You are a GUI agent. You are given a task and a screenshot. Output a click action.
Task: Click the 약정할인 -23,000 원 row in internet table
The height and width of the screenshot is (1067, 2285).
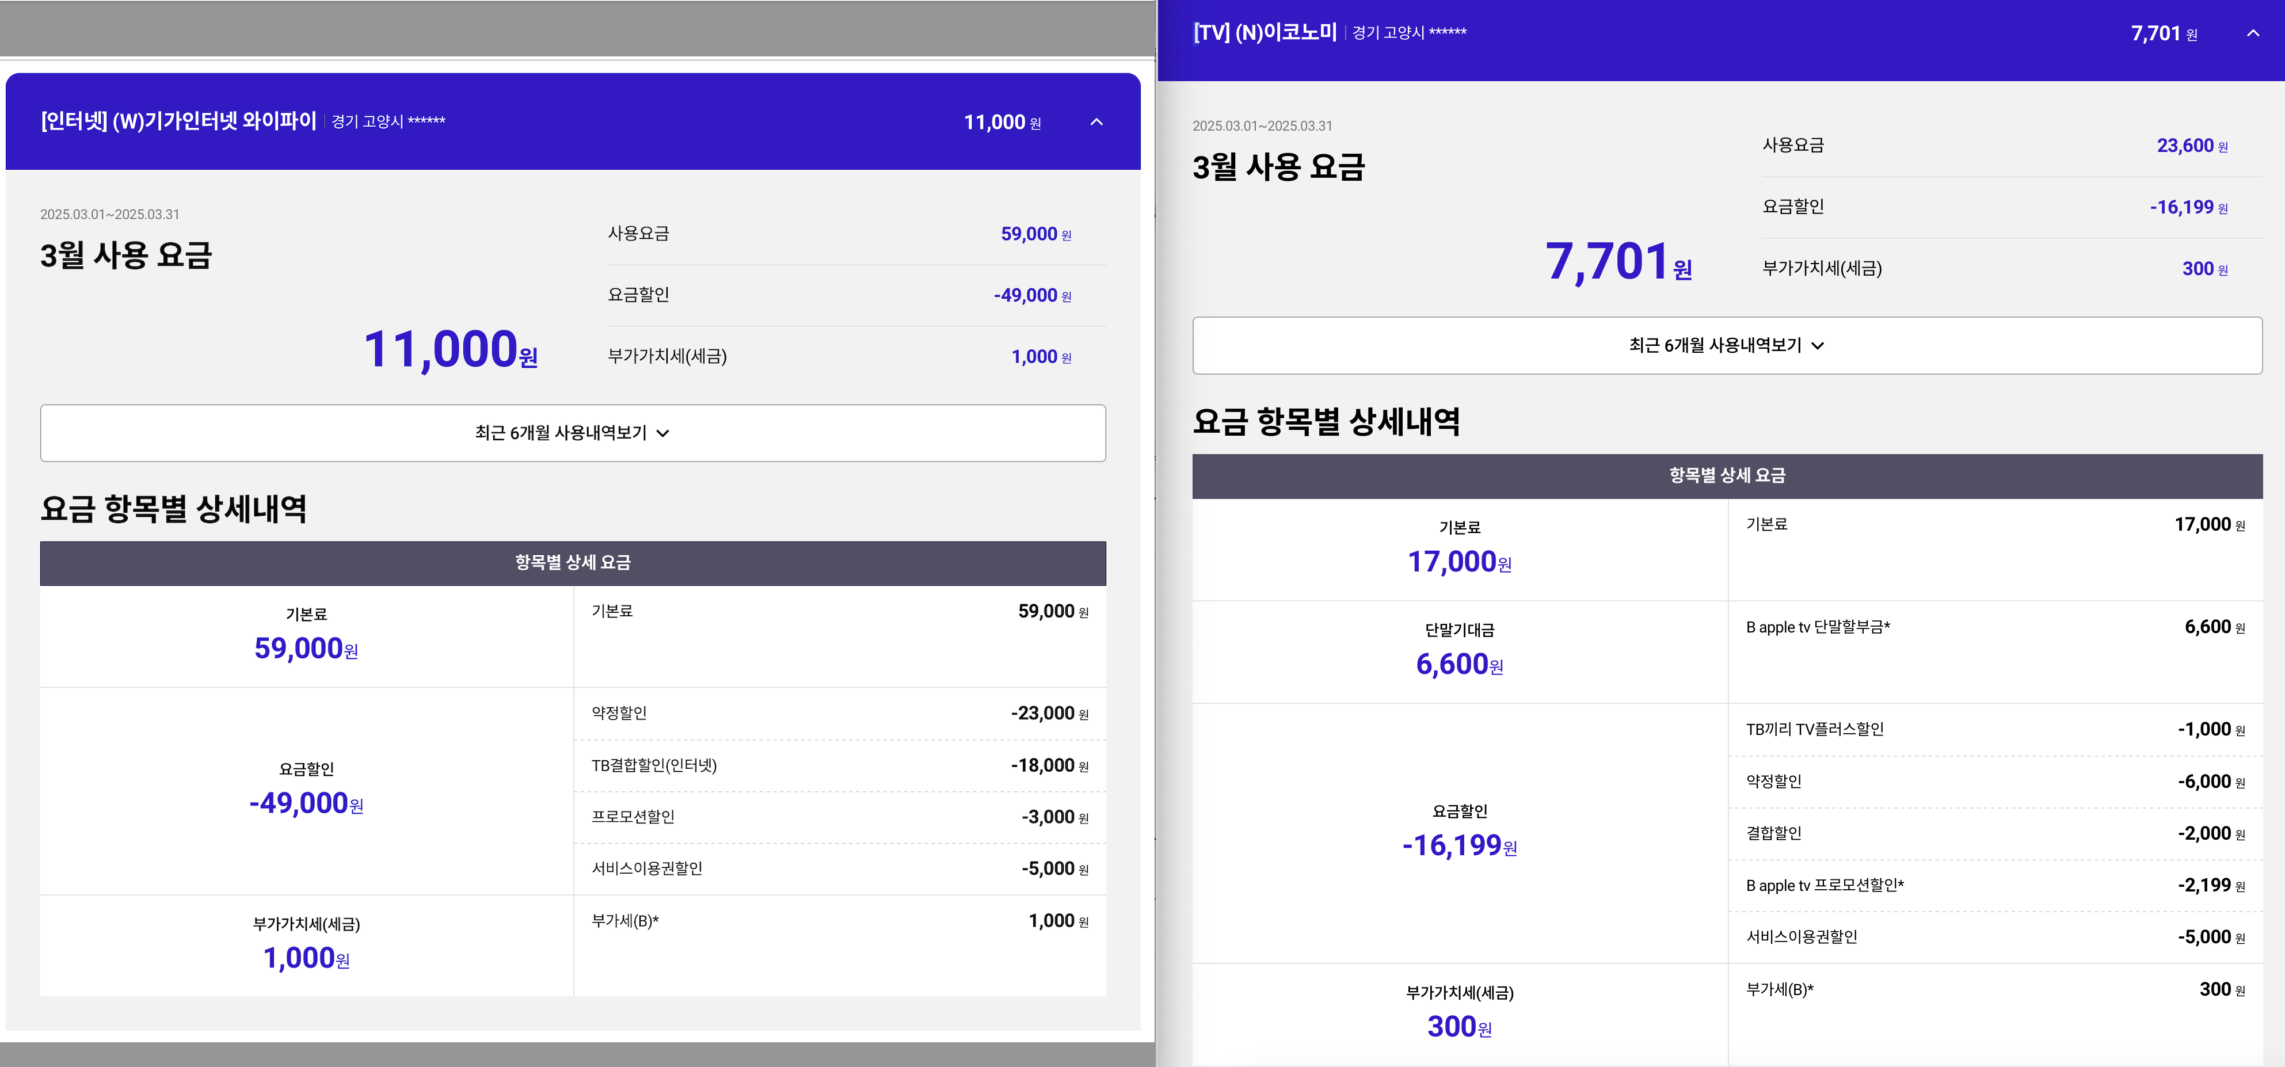pos(840,713)
